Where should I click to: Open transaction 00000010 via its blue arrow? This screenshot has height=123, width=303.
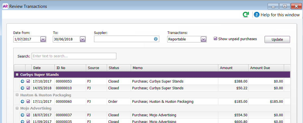click(22, 88)
